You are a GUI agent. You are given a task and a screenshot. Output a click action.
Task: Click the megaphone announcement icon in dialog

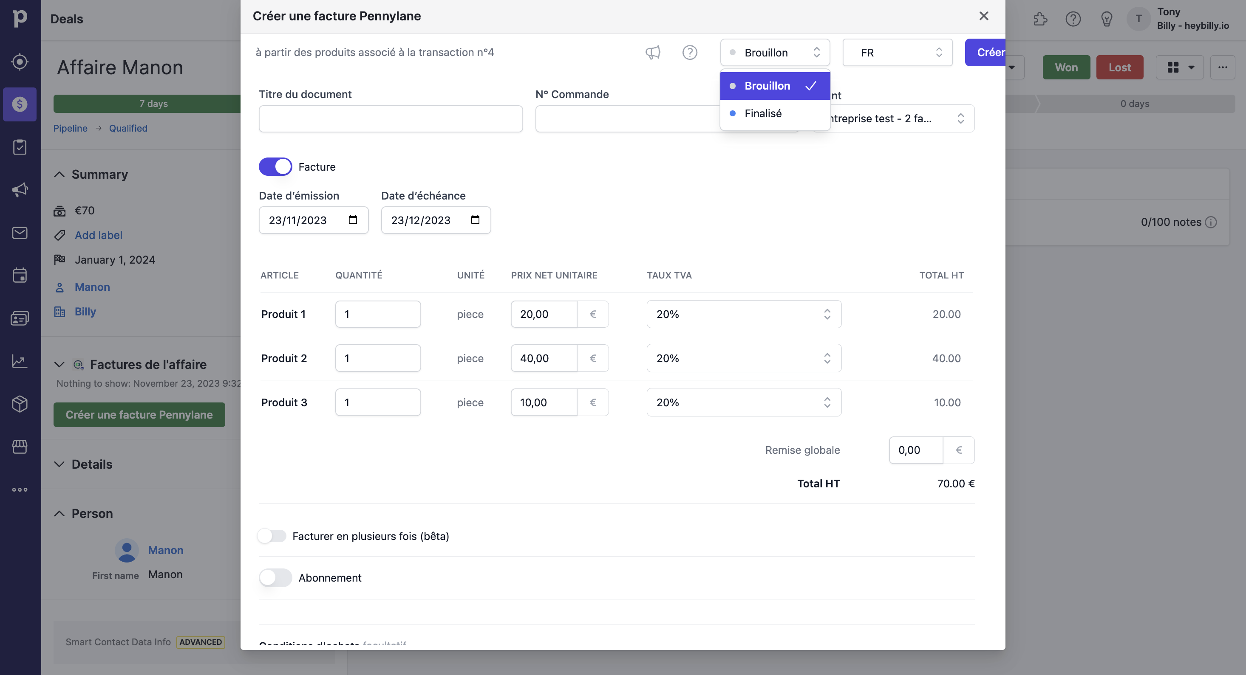pos(653,52)
